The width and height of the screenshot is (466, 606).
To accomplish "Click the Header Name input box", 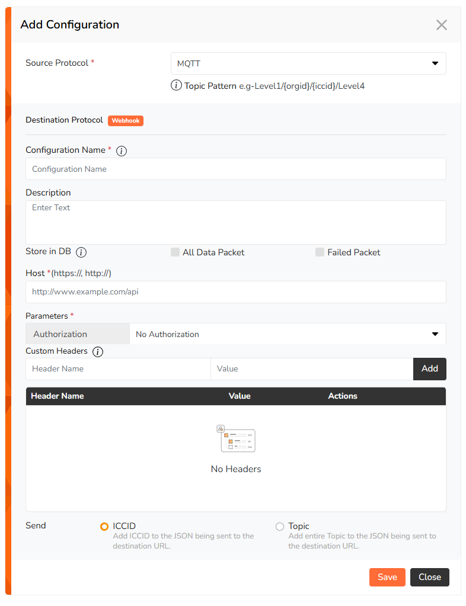I will click(x=118, y=369).
